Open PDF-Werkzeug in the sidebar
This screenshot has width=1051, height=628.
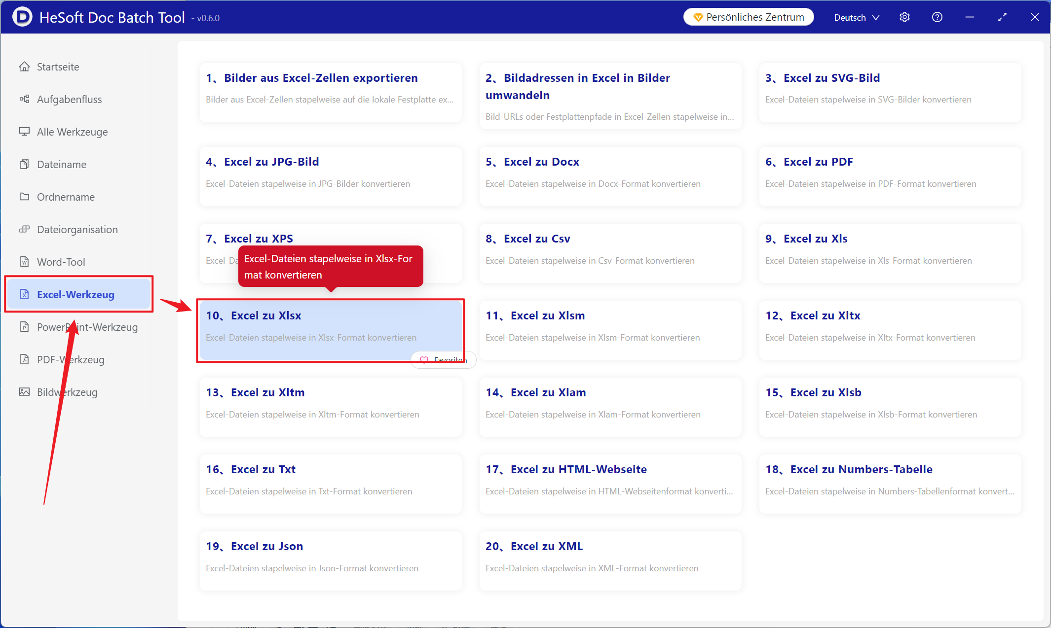pyautogui.click(x=79, y=359)
